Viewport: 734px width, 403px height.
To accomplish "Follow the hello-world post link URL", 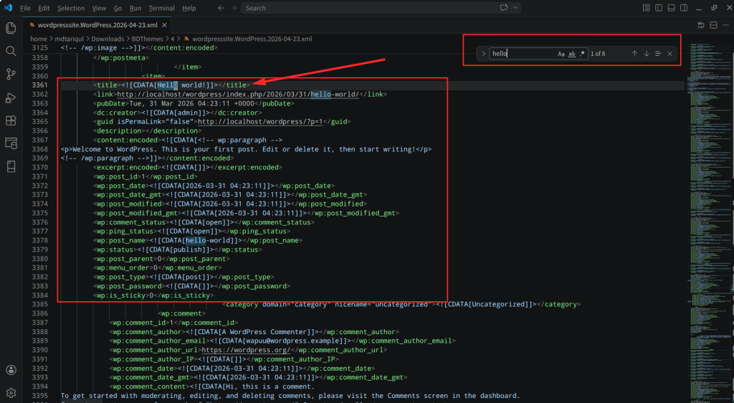I will tap(238, 94).
